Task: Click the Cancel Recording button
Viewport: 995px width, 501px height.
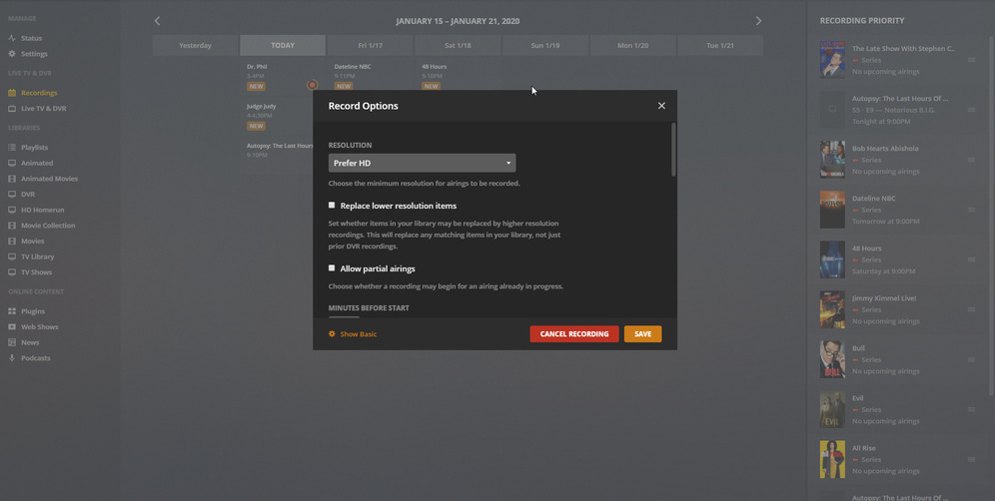Action: click(x=574, y=334)
